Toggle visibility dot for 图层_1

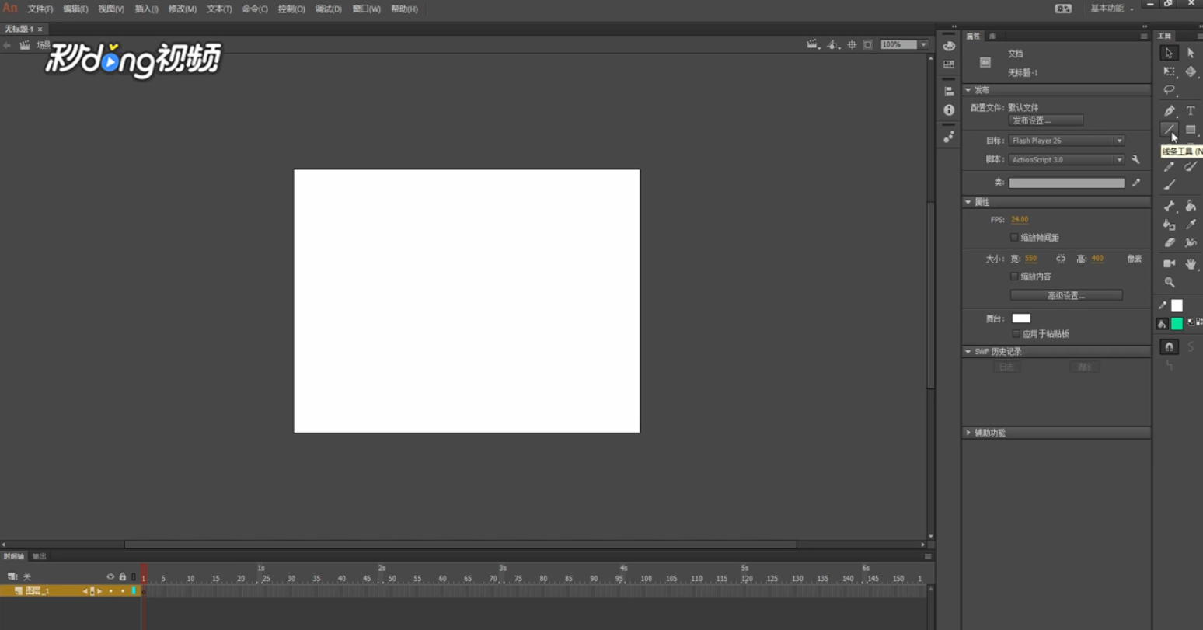point(110,591)
